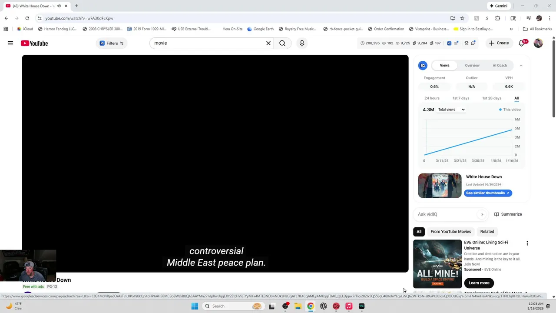
Task: Open Apple Music from taskbar
Action: pyautogui.click(x=349, y=306)
